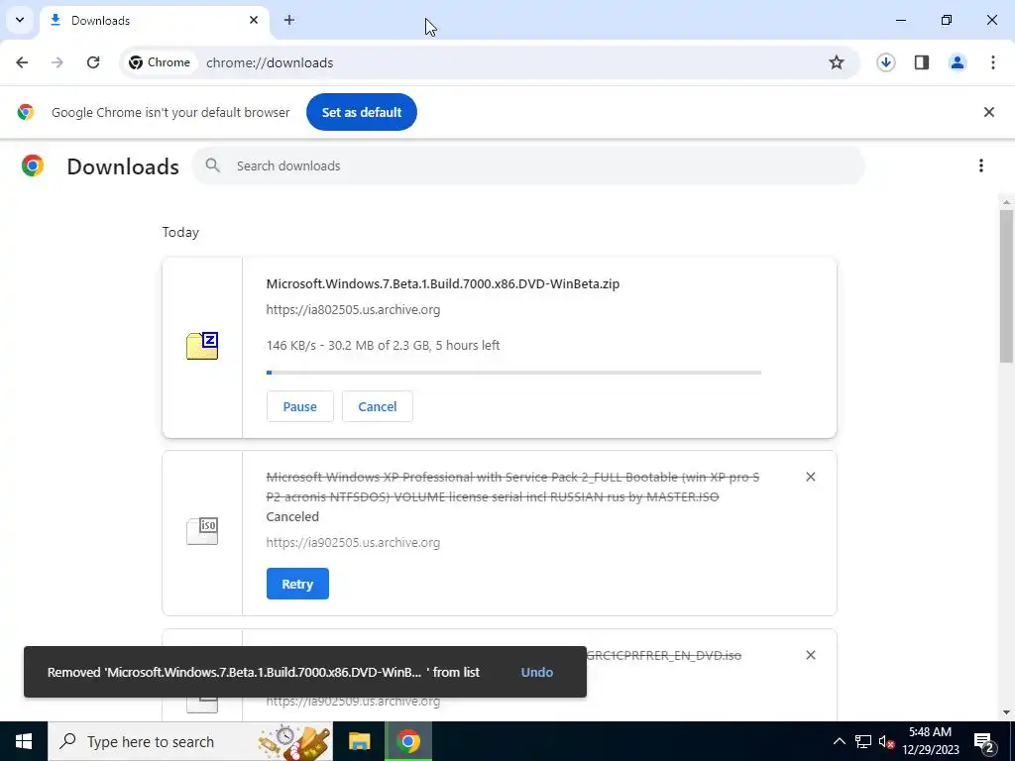The width and height of the screenshot is (1015, 761).
Task: Open a new tab with plus button
Action: 289,20
